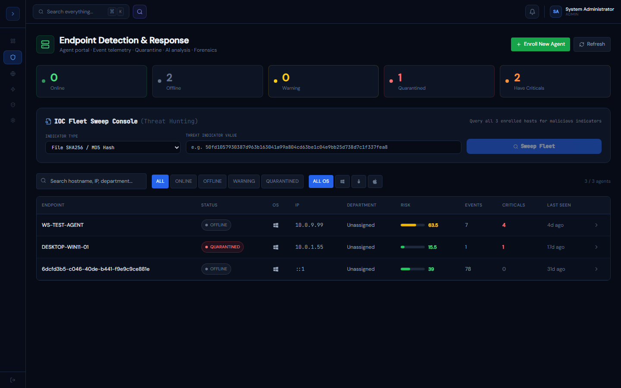The height and width of the screenshot is (388, 621).
Task: Click the ENDPOINT column header
Action: pos(53,205)
